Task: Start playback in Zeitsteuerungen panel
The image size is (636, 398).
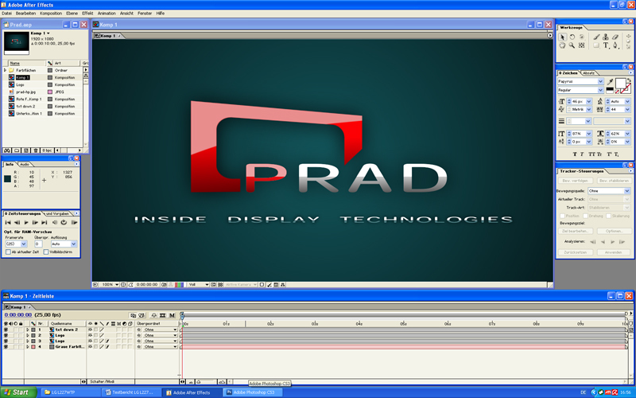Action: coord(26,223)
